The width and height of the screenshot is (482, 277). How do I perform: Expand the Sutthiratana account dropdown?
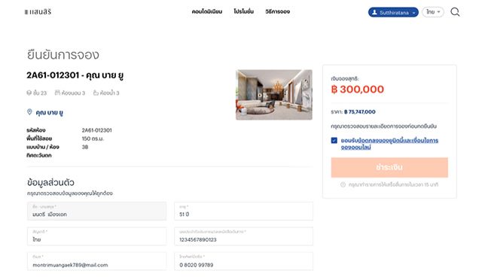click(x=393, y=12)
